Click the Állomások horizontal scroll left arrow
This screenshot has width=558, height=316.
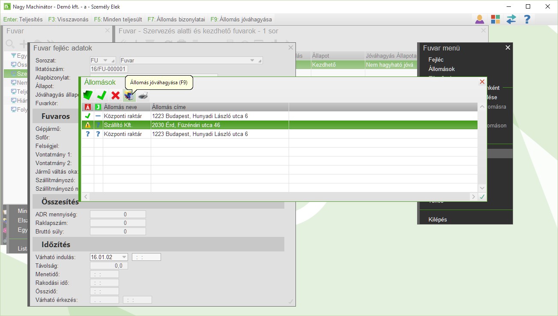86,197
